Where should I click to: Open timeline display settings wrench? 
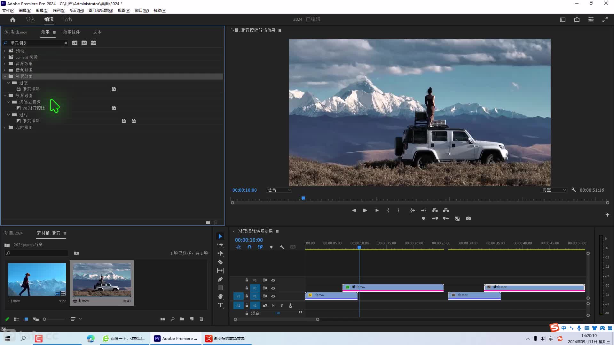pyautogui.click(x=282, y=247)
